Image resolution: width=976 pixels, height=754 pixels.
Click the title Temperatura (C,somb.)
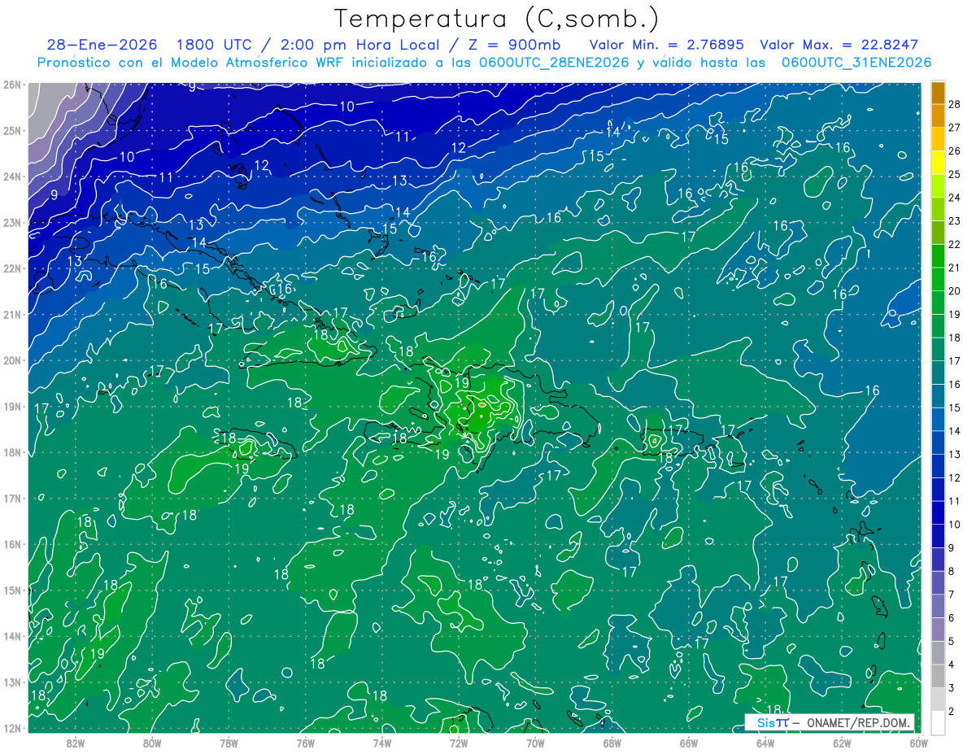coord(497,19)
